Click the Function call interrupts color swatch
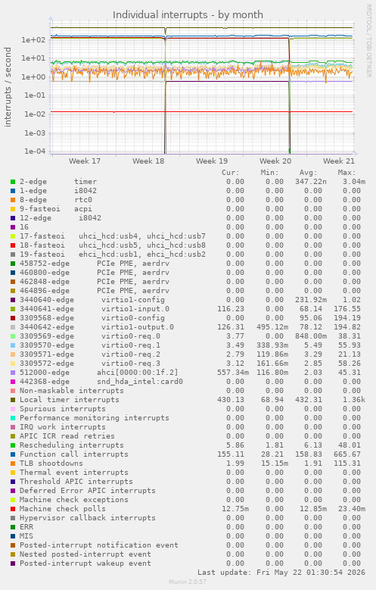This screenshot has width=376, height=590. coord(13,454)
